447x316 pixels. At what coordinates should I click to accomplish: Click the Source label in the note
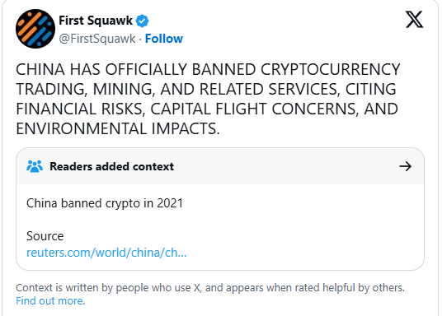(45, 236)
